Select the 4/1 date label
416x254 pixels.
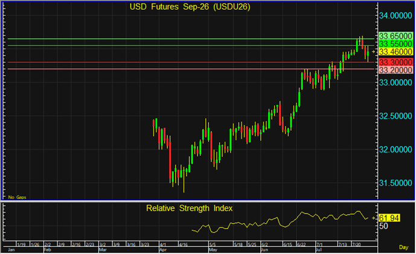point(162,244)
